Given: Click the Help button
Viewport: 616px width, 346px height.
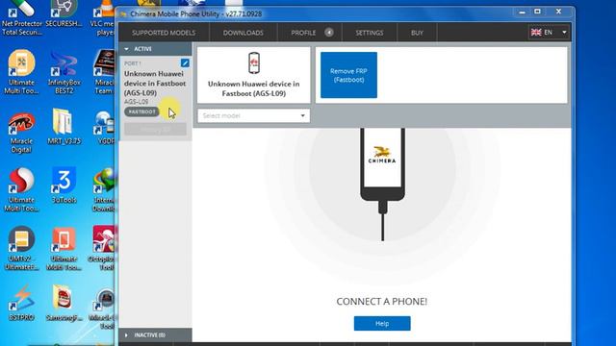Looking at the screenshot, I should pyautogui.click(x=382, y=323).
